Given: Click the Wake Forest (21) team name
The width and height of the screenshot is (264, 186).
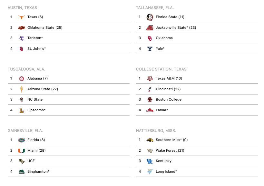Looking at the screenshot, I should (x=170, y=150).
